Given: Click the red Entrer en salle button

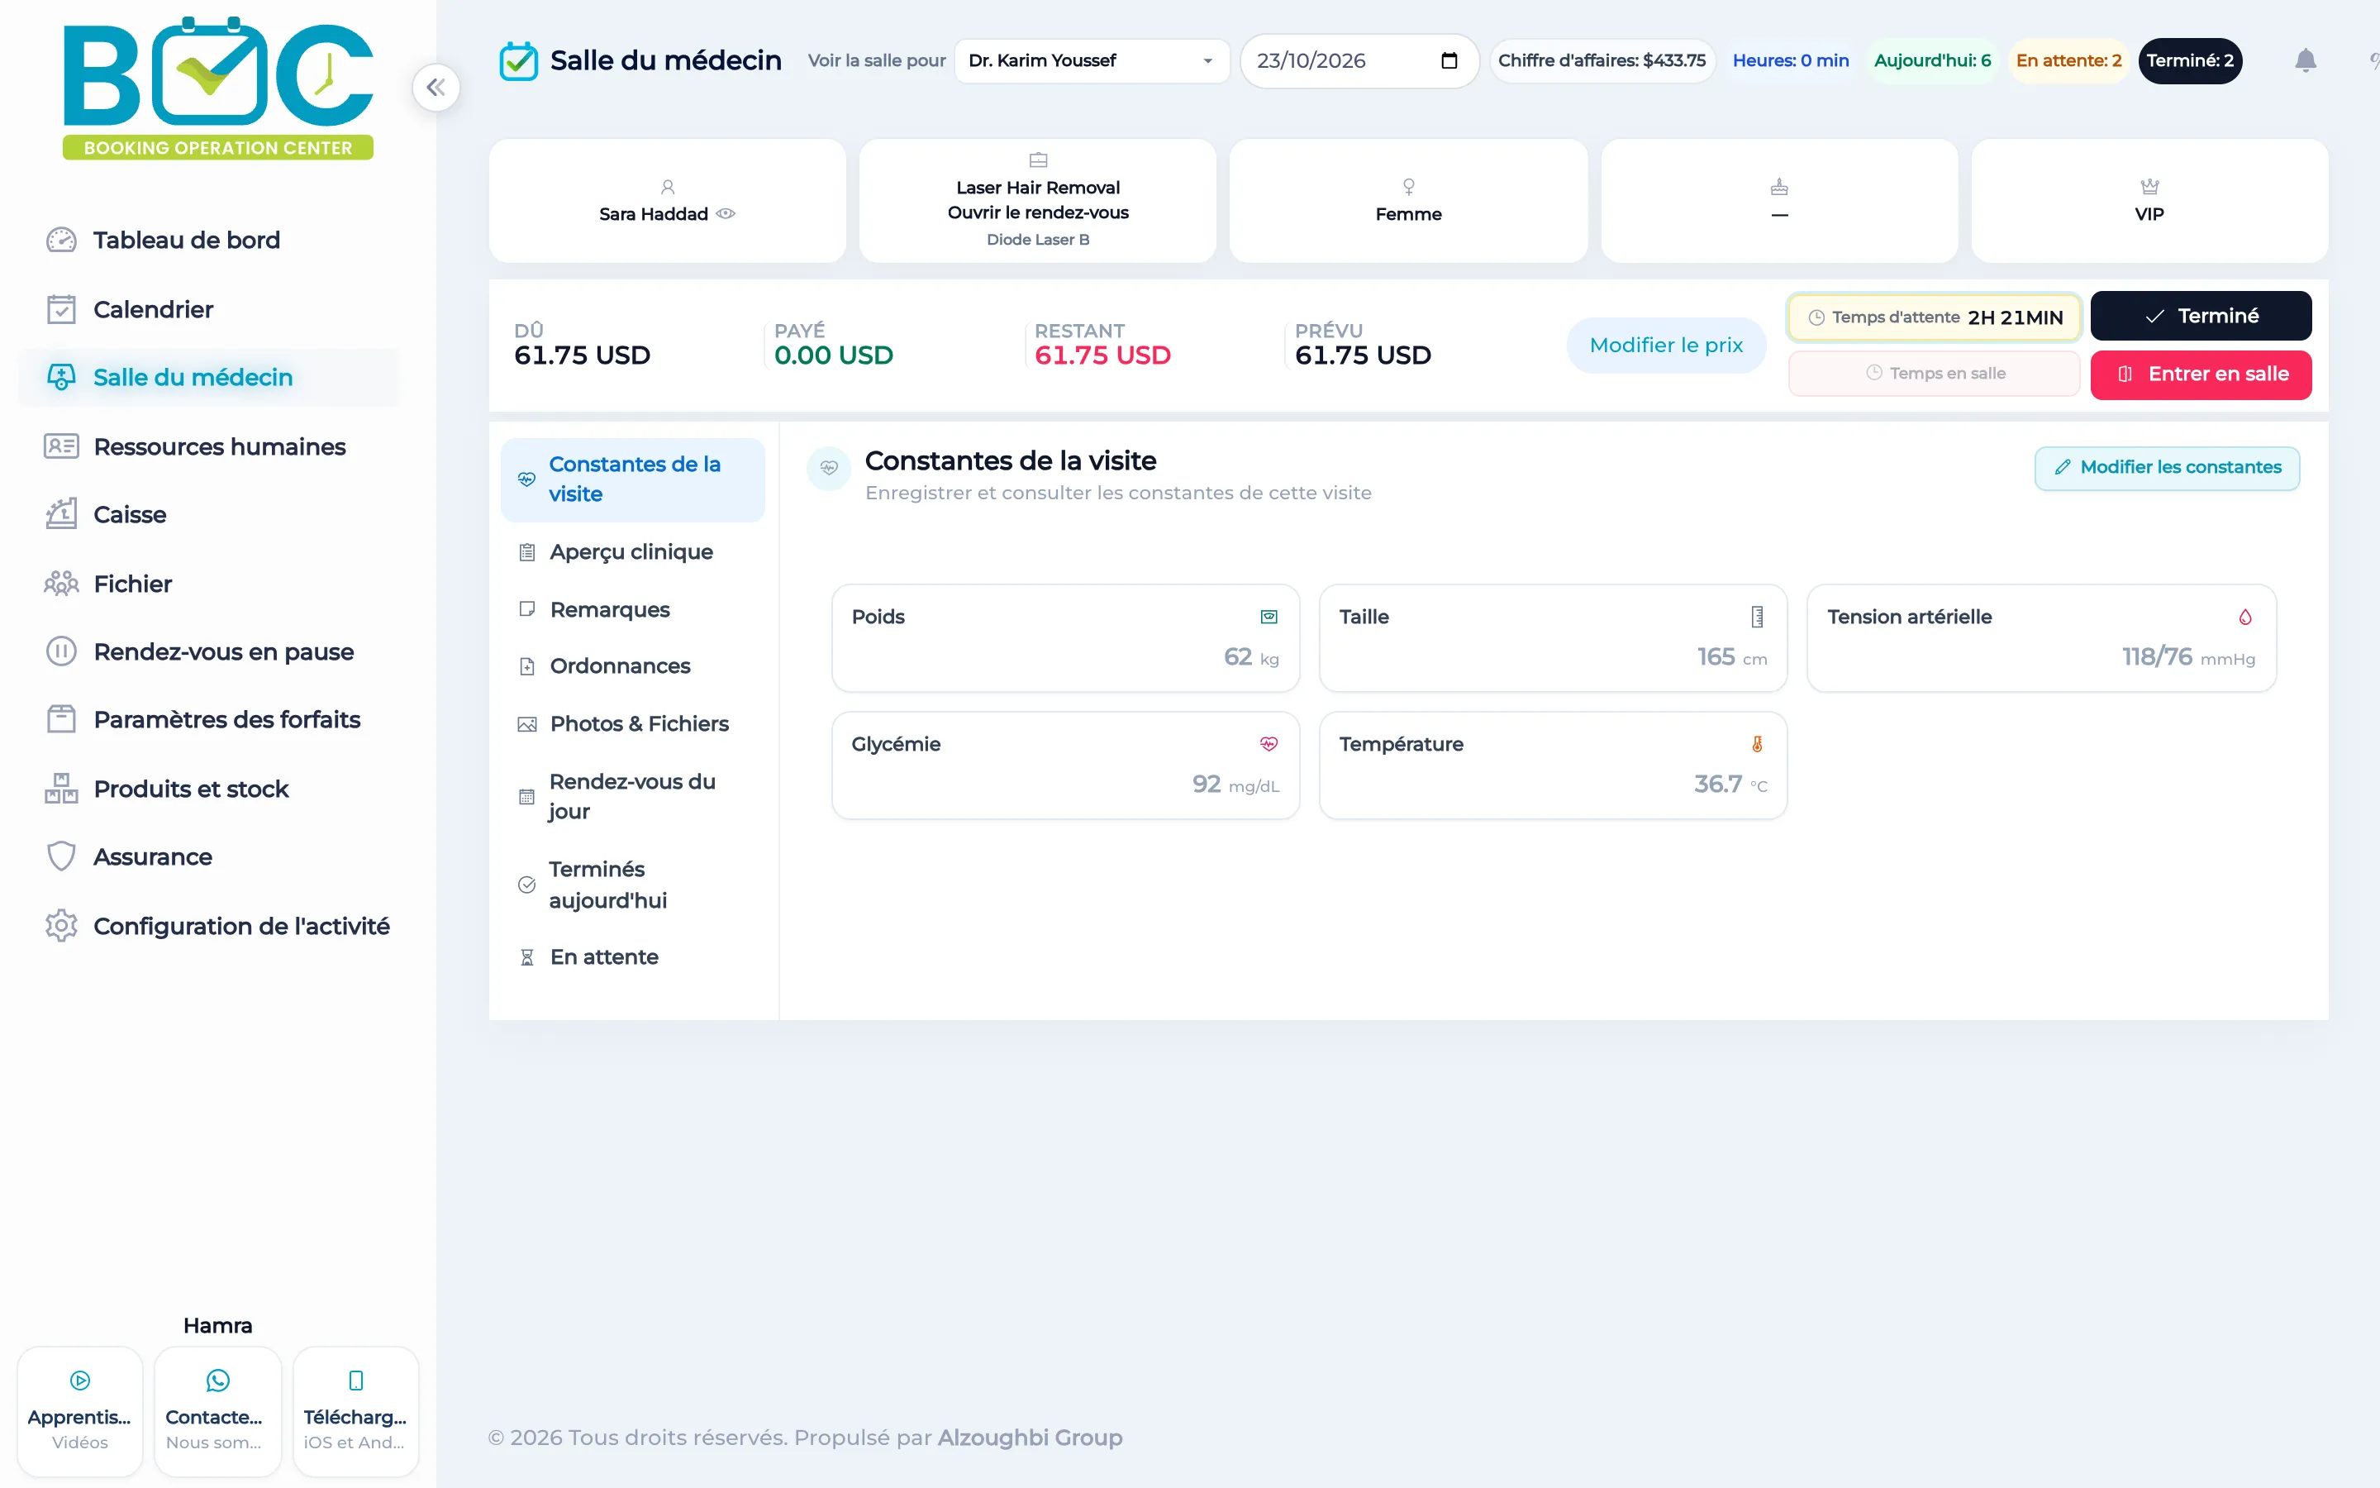Looking at the screenshot, I should [2201, 374].
